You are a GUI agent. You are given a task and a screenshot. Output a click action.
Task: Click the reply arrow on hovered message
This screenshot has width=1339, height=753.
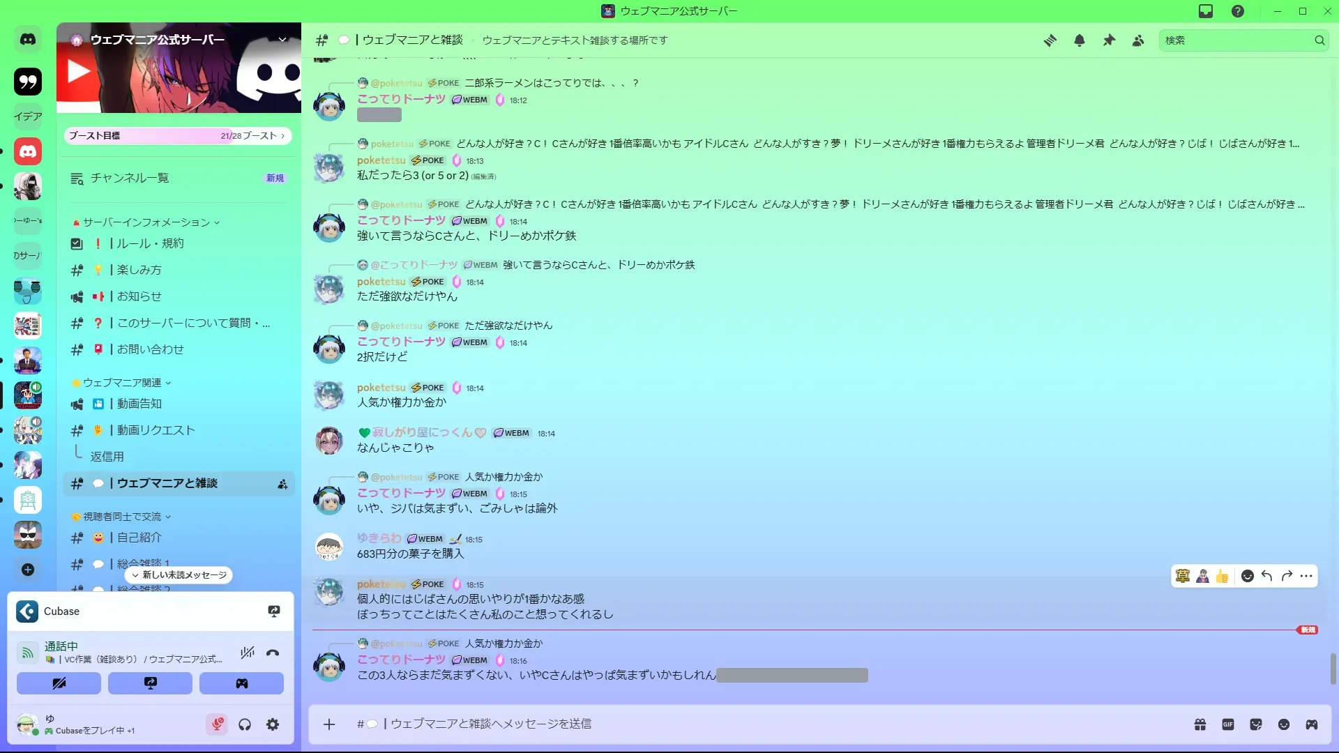(1267, 576)
